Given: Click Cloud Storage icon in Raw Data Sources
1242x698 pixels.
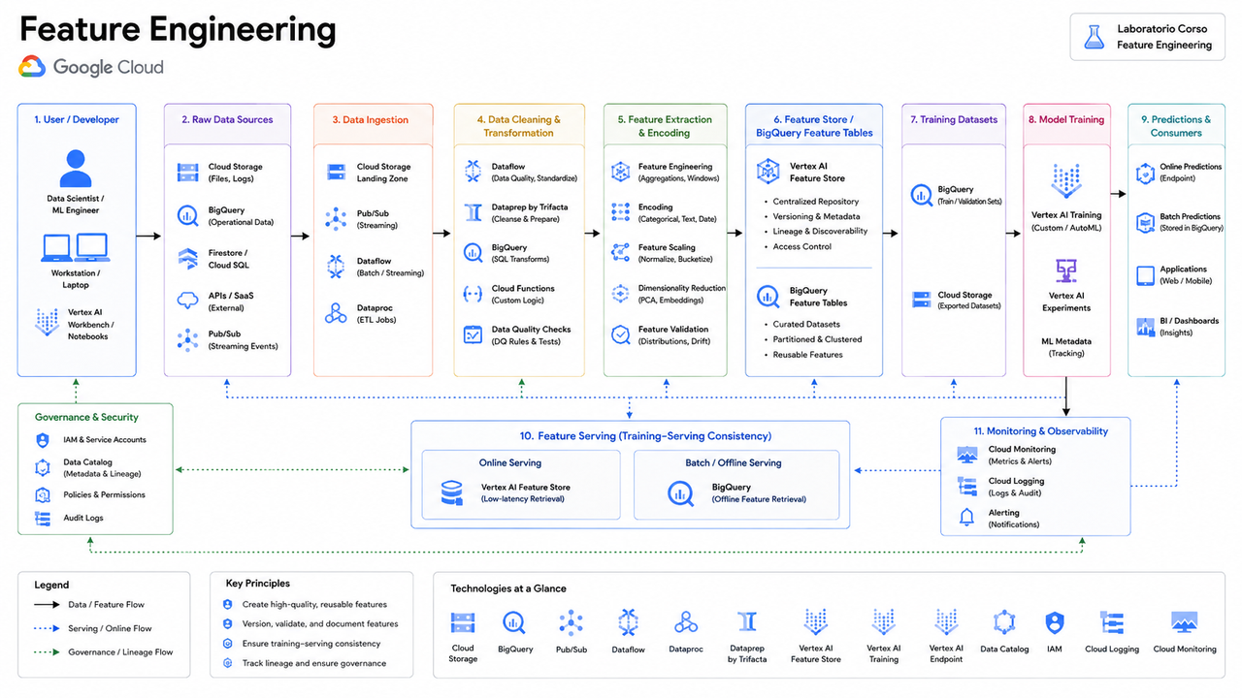Looking at the screenshot, I should (x=188, y=173).
